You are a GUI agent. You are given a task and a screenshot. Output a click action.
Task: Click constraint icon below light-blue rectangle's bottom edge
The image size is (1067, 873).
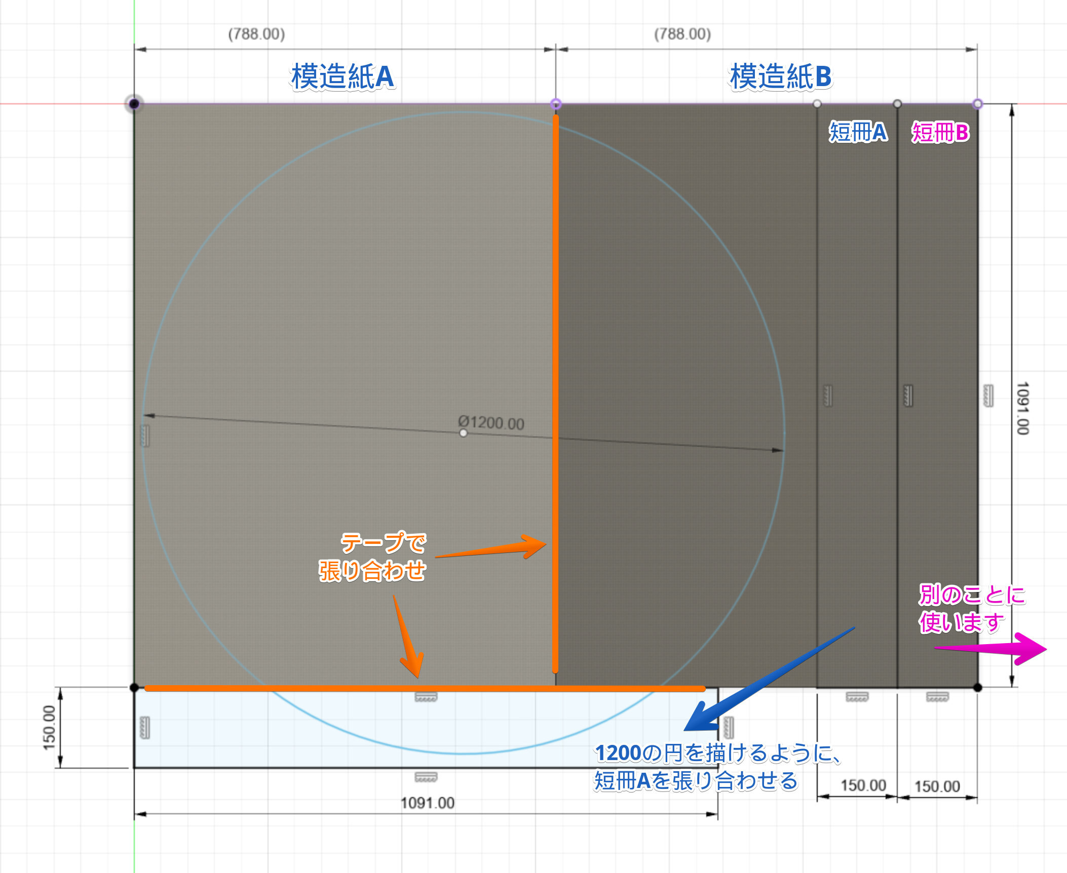[x=426, y=777]
